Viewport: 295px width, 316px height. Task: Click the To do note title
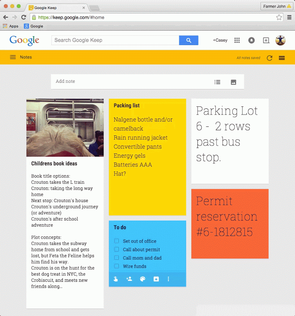point(120,227)
